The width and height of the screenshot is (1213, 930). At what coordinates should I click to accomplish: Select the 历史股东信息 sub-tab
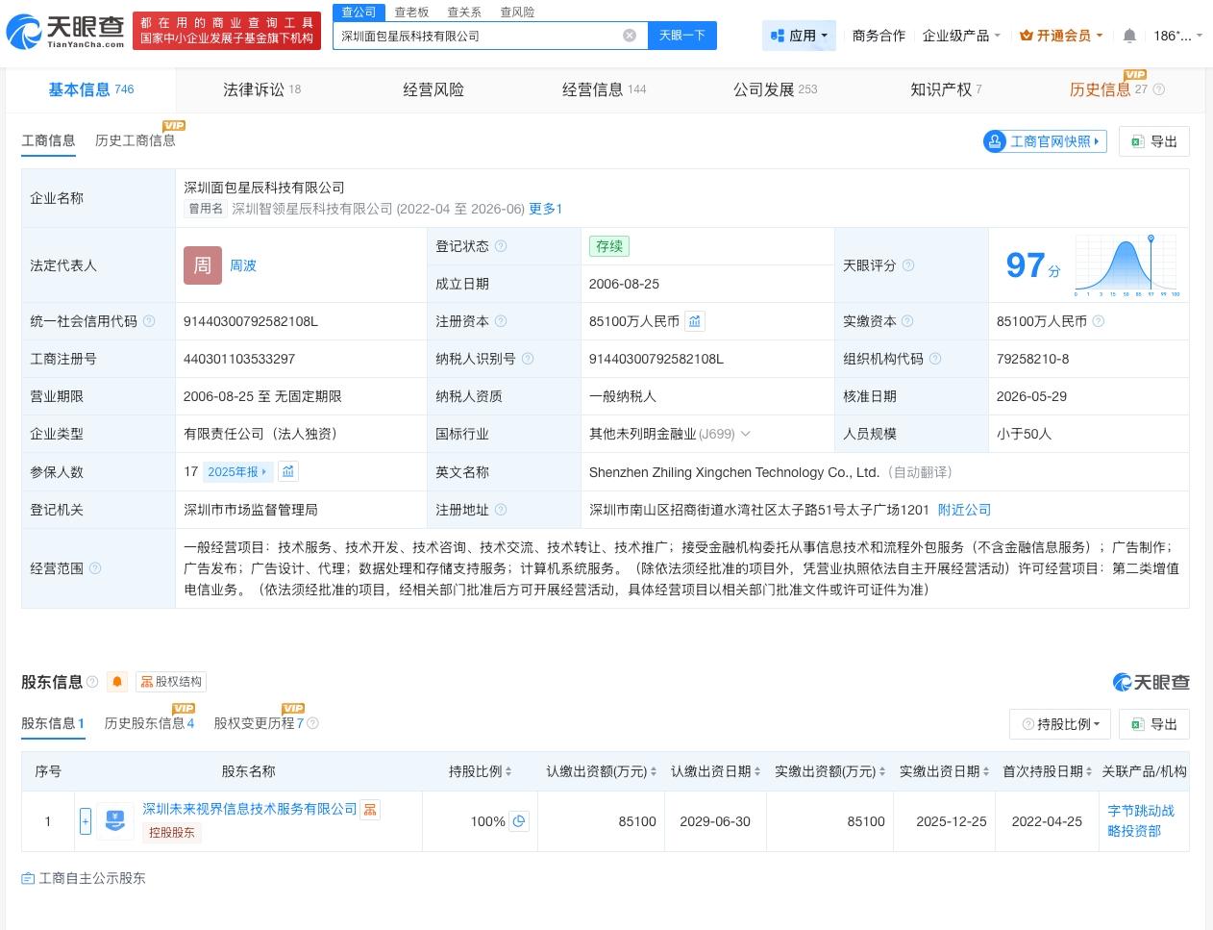[x=149, y=723]
